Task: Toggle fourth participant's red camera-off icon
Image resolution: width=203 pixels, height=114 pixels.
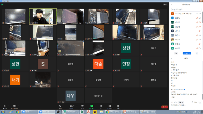Action: point(200,27)
